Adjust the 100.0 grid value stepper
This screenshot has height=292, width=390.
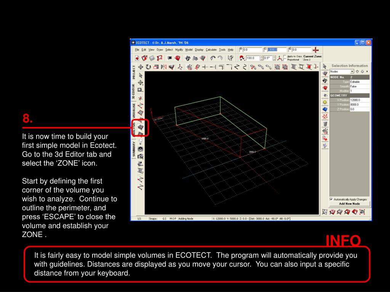click(x=261, y=58)
